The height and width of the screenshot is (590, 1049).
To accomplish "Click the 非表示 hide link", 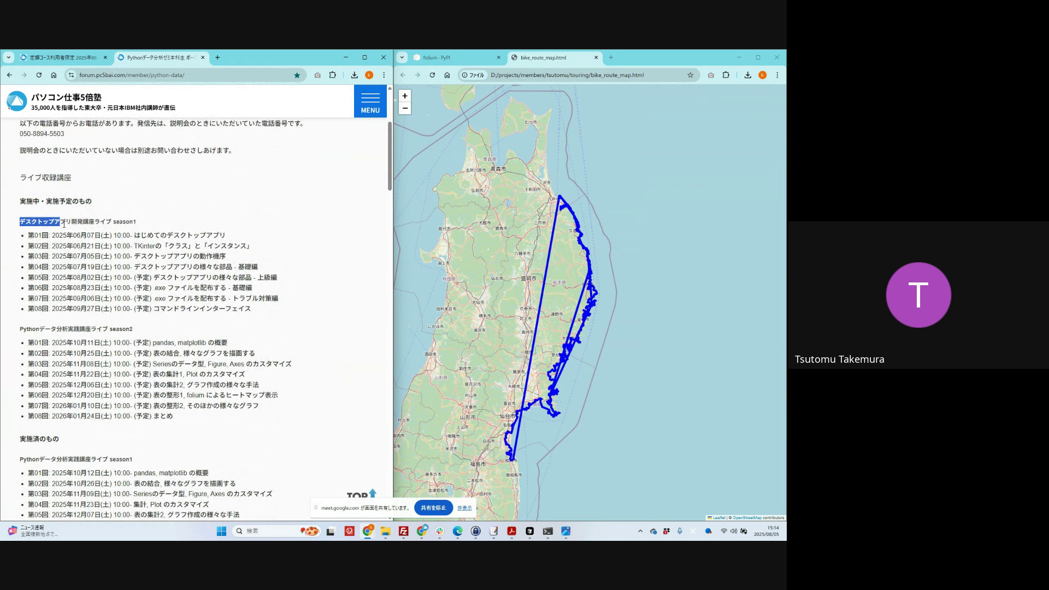I will point(464,508).
